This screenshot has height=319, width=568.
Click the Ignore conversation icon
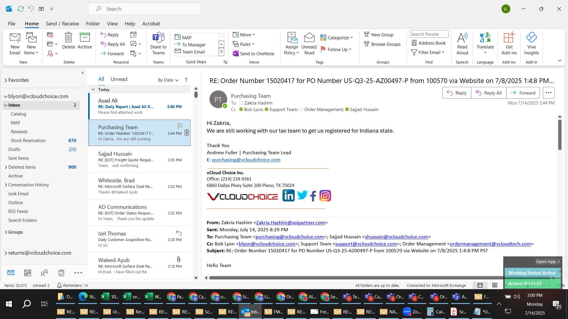click(50, 35)
